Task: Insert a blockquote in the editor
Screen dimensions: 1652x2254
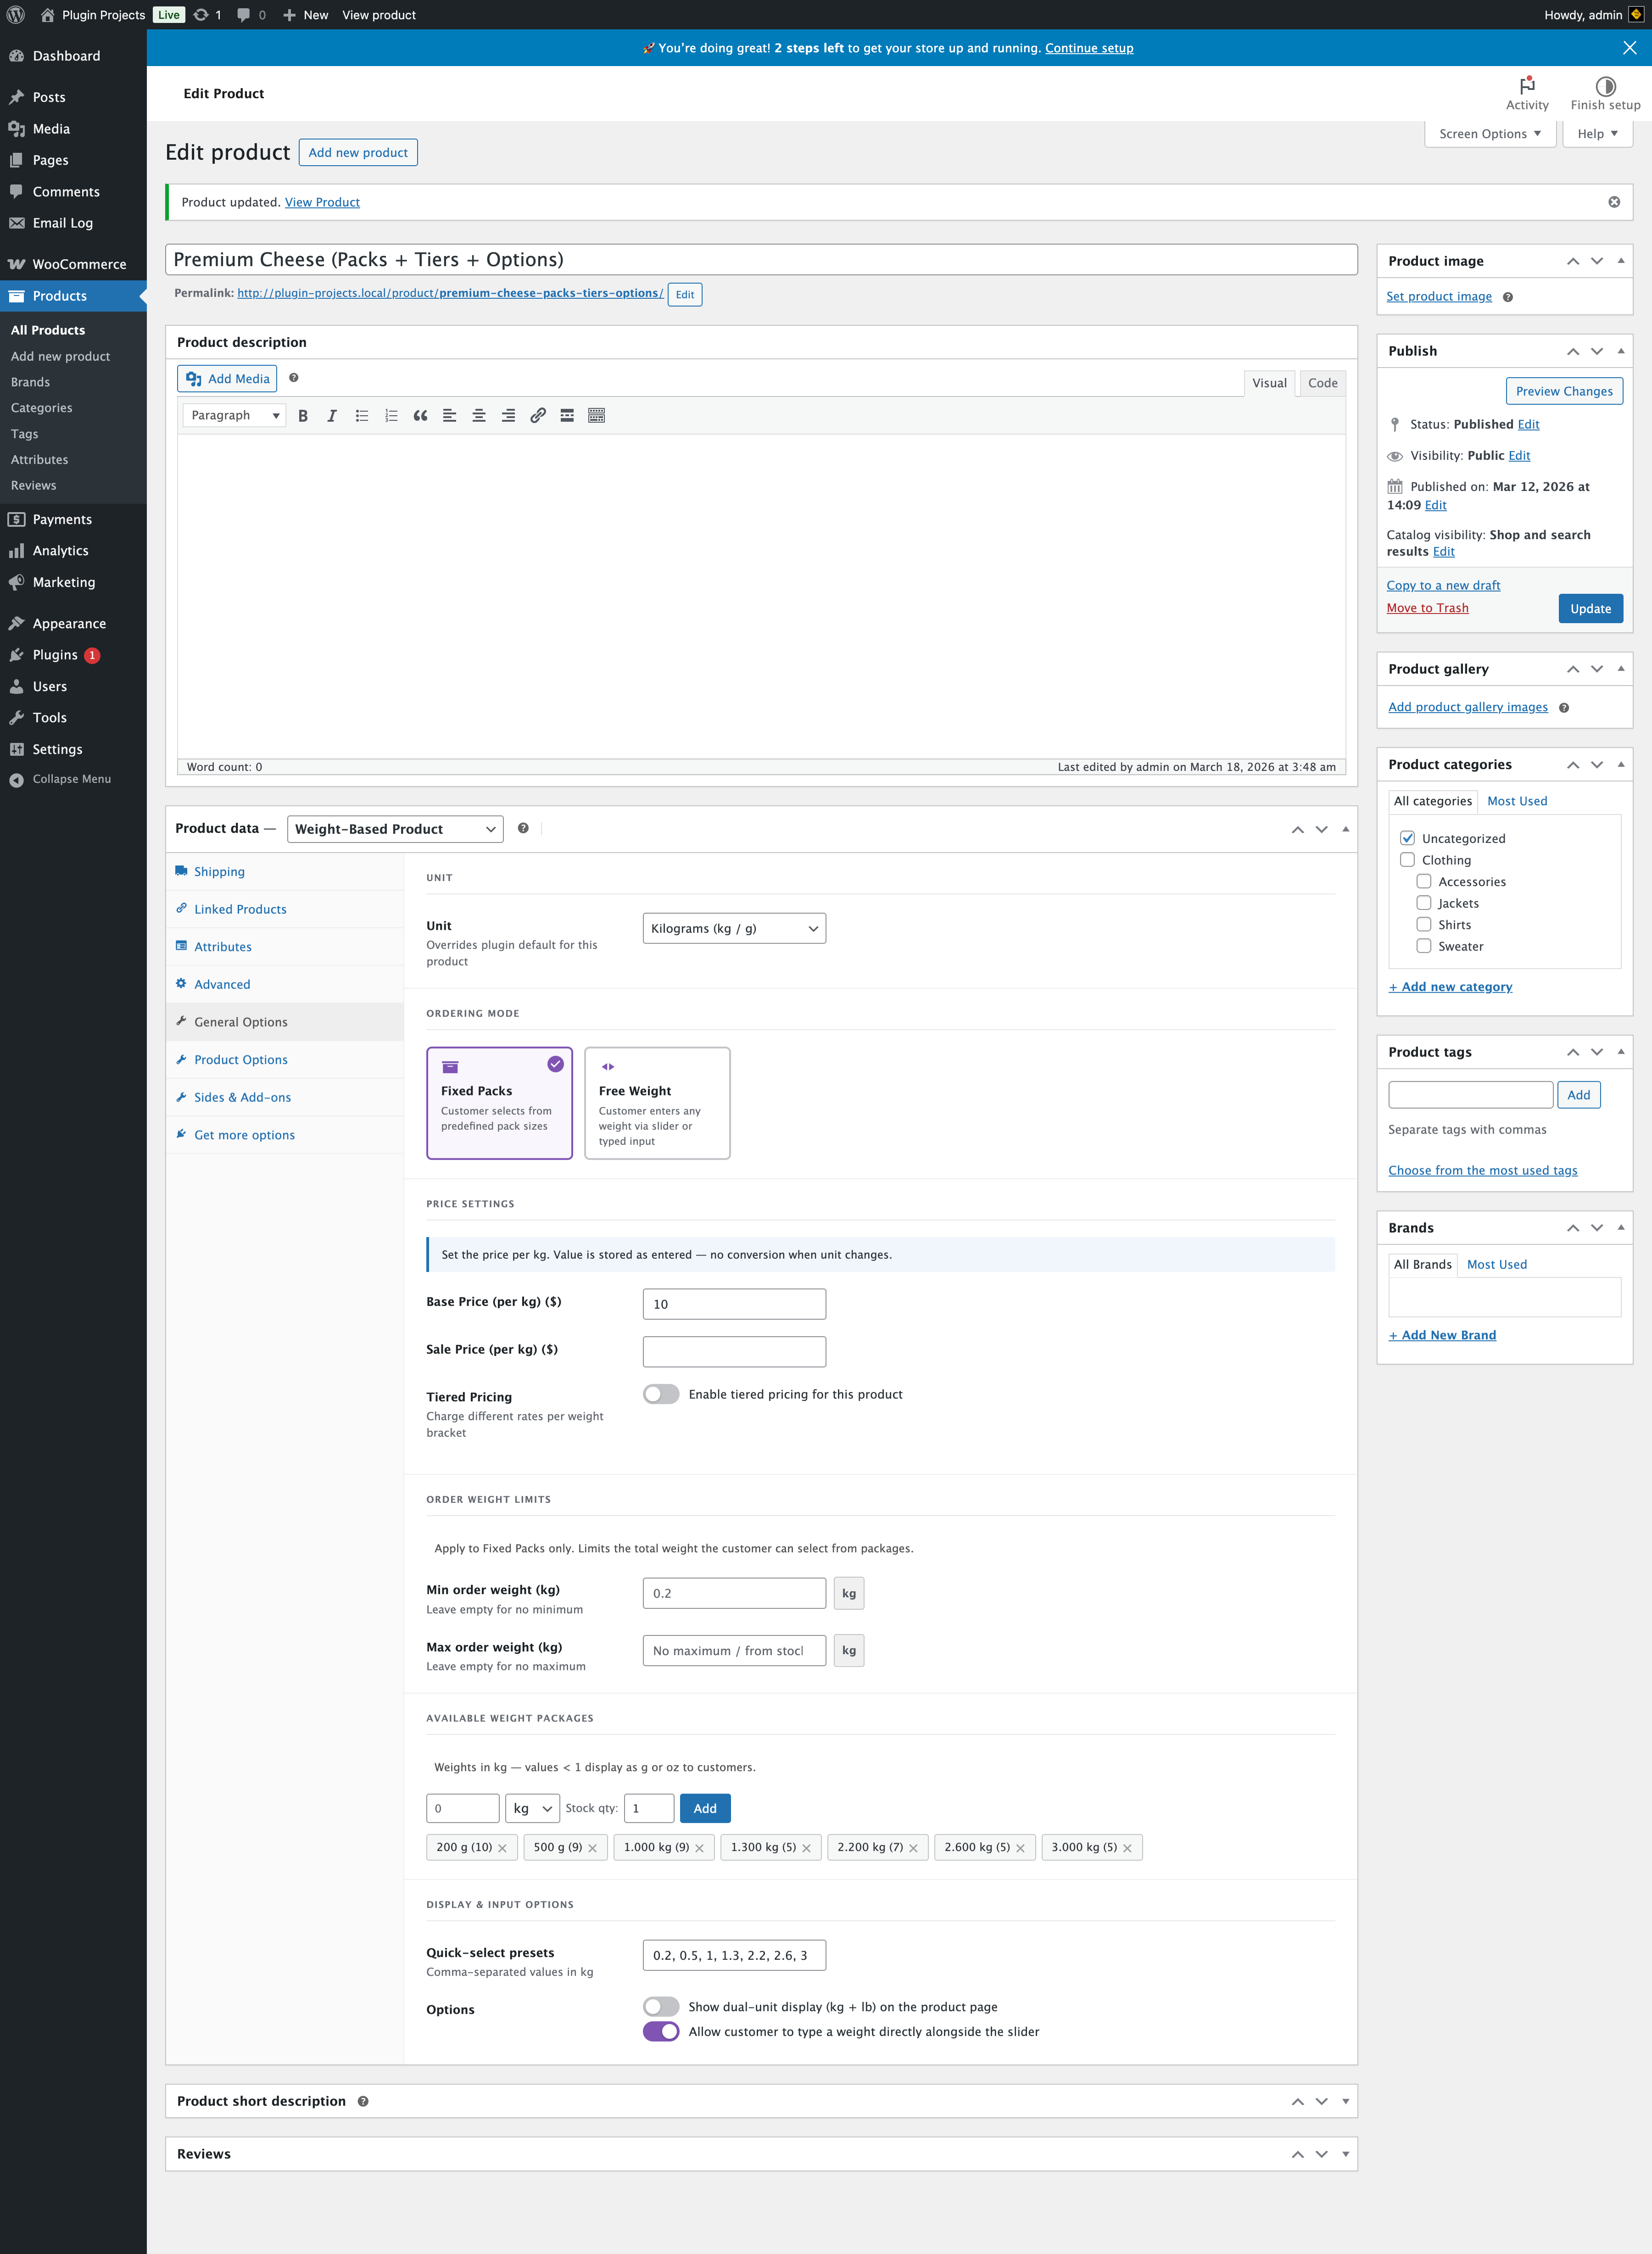Action: coord(420,415)
